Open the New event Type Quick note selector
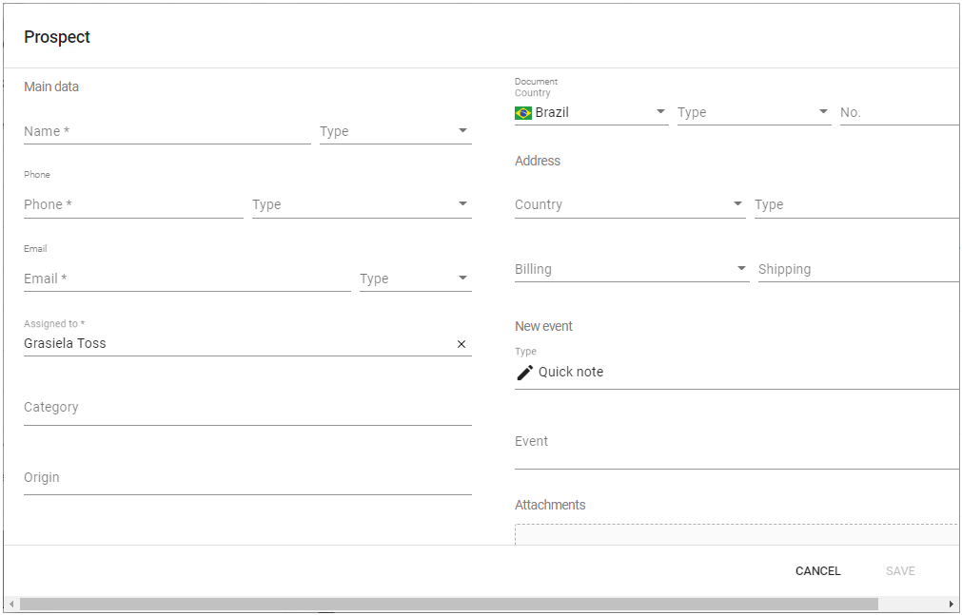 [x=736, y=373]
